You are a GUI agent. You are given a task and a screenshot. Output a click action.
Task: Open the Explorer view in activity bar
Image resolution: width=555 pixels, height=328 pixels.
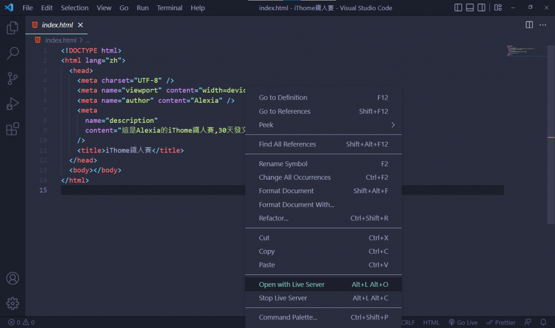coord(12,28)
